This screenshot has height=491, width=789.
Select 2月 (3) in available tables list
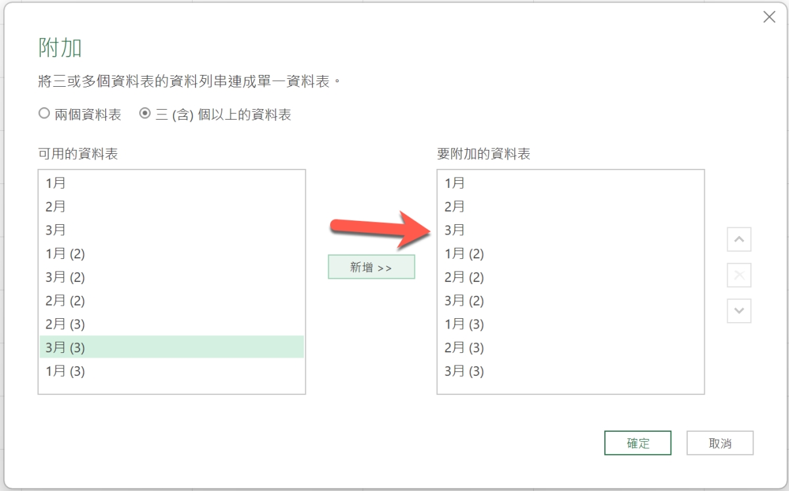pos(65,324)
